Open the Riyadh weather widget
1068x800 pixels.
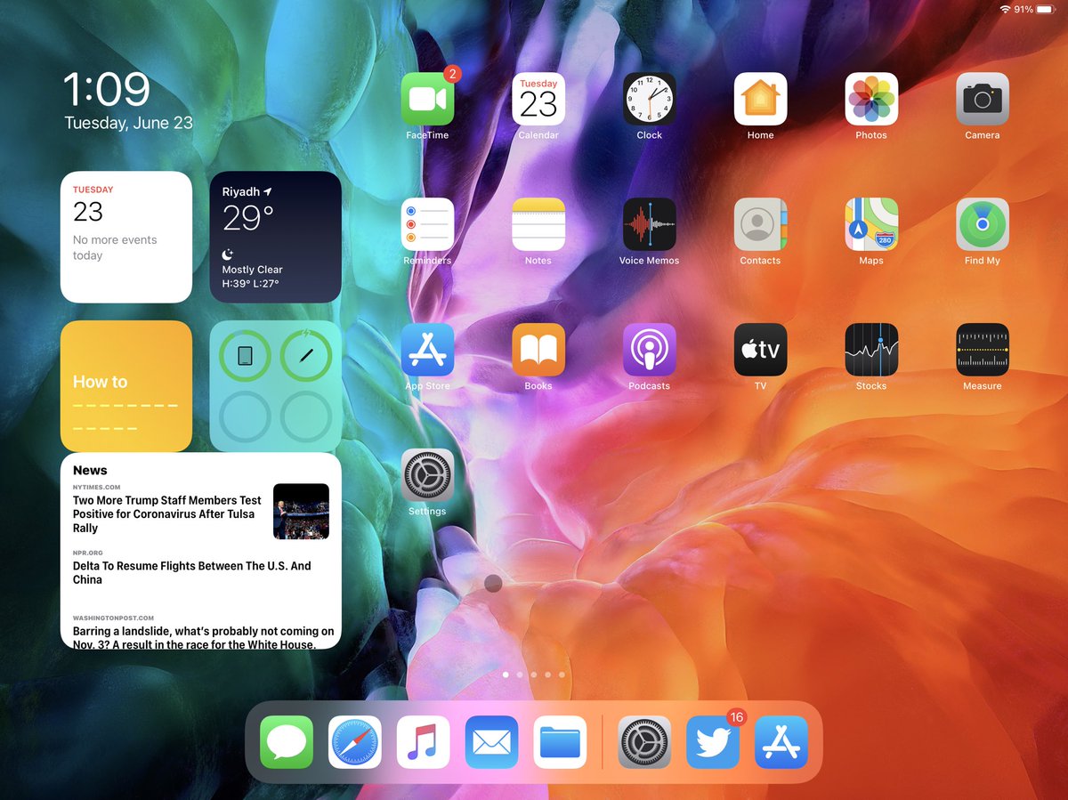[x=276, y=238]
